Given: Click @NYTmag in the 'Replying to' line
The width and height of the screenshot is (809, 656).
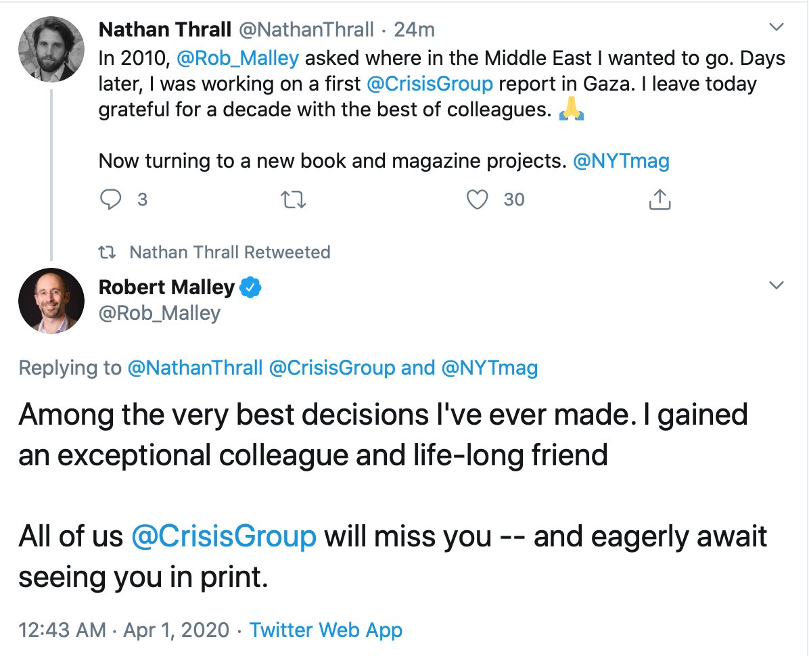Looking at the screenshot, I should point(490,368).
